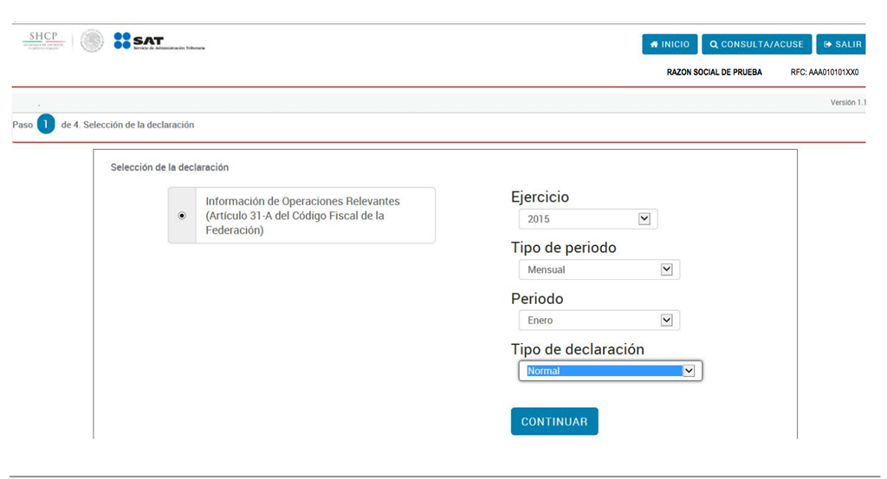The width and height of the screenshot is (887, 479).
Task: Click the SAT logo
Action: 159,42
